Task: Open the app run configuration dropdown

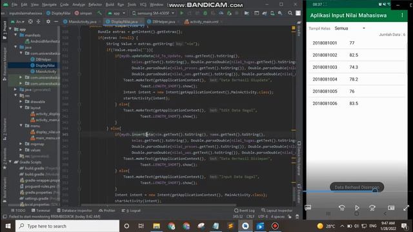Action: click(116, 13)
